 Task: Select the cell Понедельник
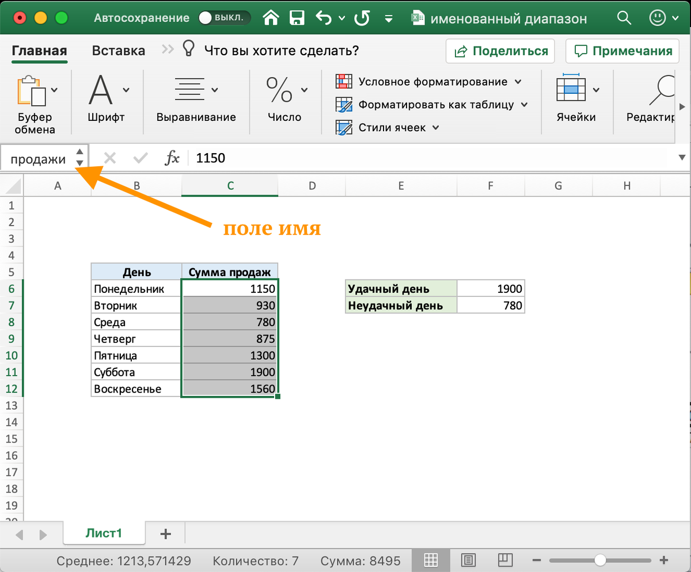(136, 289)
